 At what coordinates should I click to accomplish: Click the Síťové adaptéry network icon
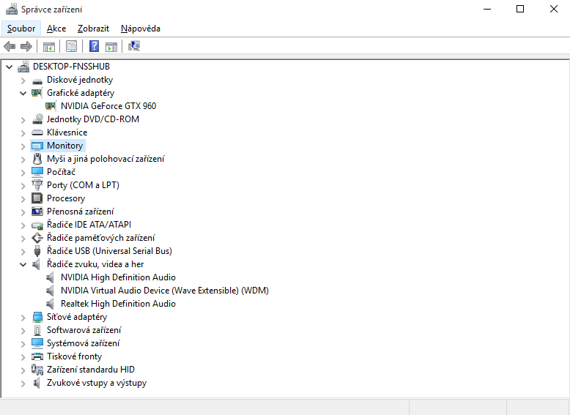click(x=37, y=317)
